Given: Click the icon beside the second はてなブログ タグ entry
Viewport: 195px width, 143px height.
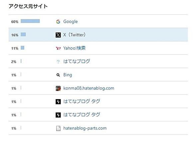Looking at the screenshot, I should pos(58,115).
